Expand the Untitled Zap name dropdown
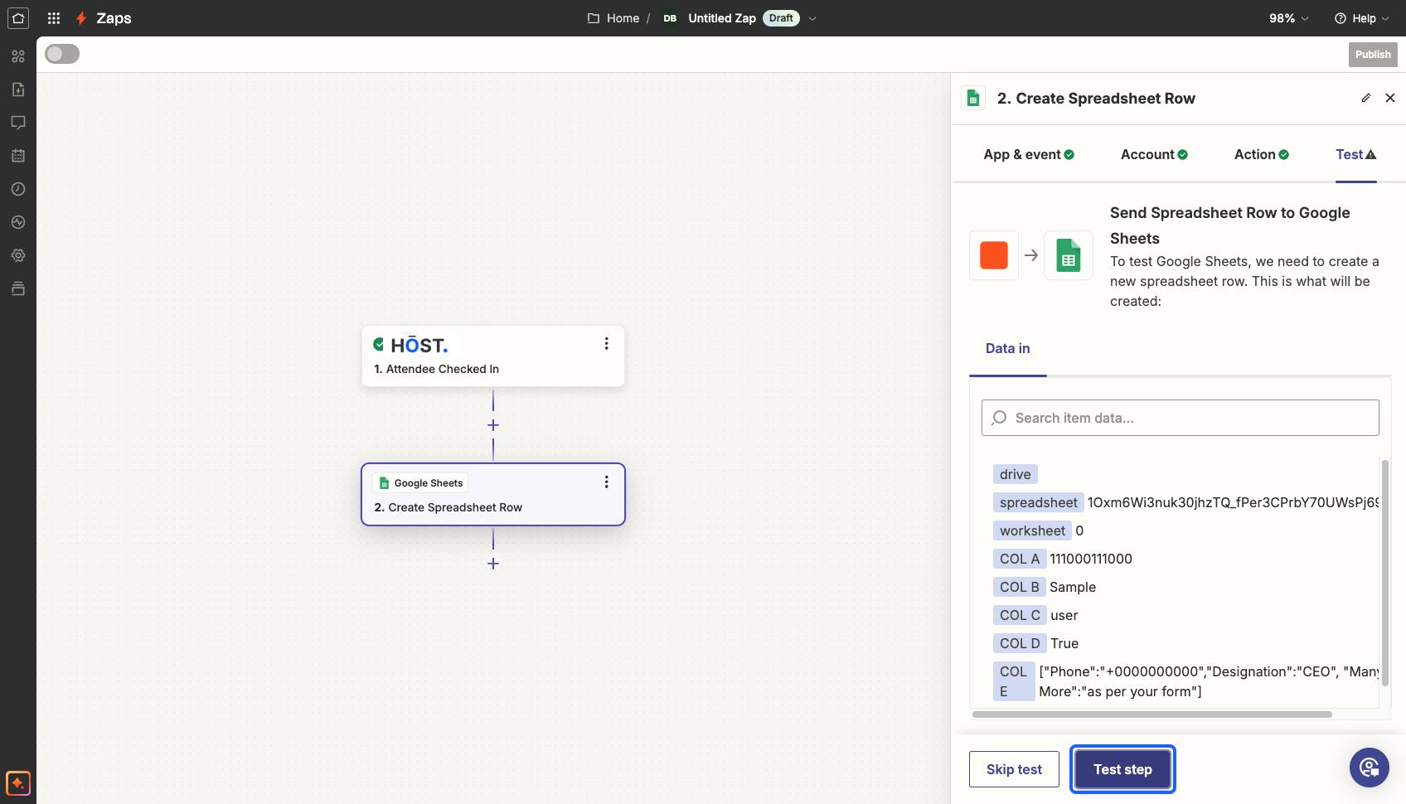 tap(812, 18)
